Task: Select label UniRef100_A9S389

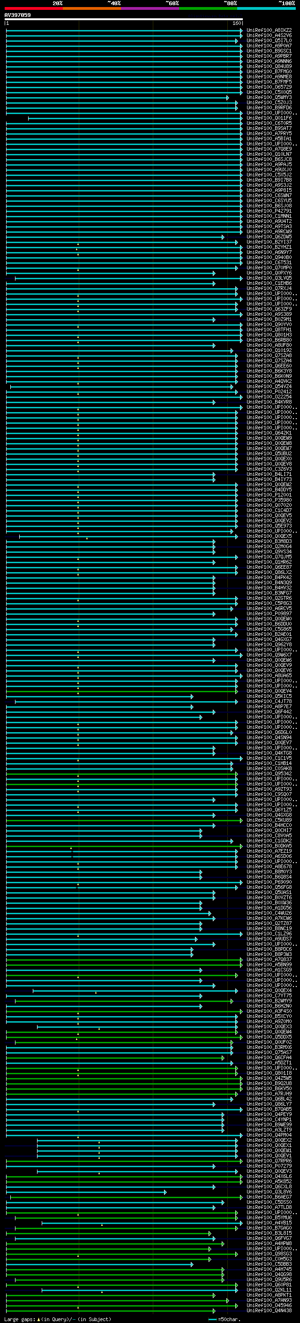Action: tap(269, 314)
